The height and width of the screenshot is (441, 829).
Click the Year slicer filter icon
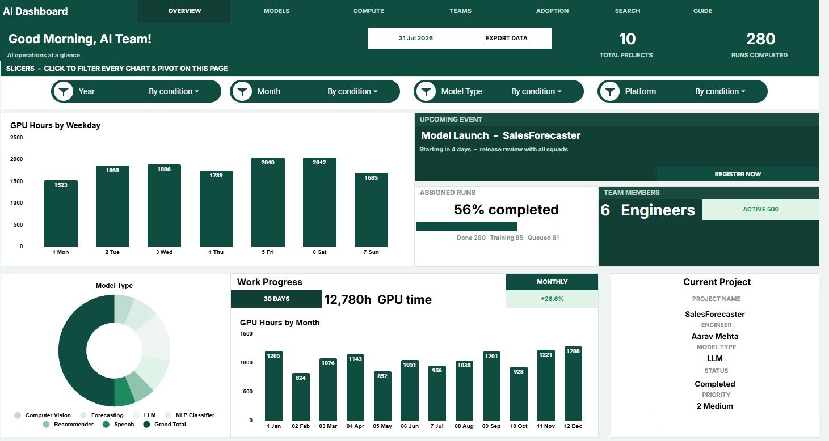click(64, 91)
